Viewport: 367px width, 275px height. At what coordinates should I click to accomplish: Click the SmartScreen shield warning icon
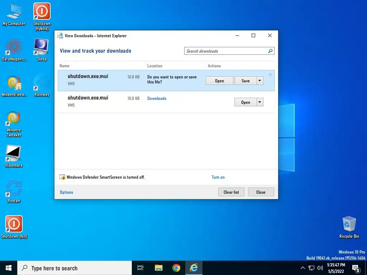(x=62, y=177)
